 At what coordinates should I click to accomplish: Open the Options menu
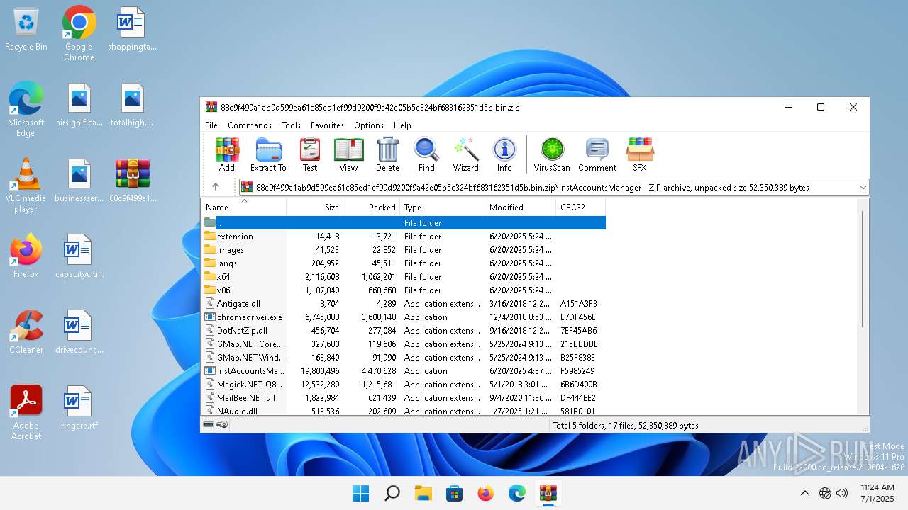tap(369, 125)
